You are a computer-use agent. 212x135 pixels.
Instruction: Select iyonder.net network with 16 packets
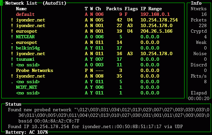coord(30,53)
